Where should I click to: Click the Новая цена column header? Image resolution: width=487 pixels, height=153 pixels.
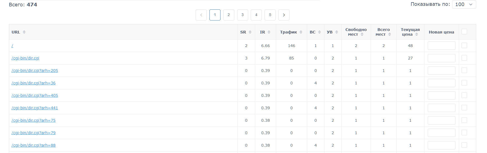pyautogui.click(x=442, y=32)
